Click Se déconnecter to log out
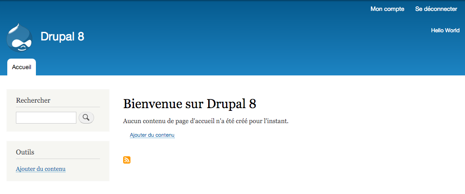 pos(436,9)
